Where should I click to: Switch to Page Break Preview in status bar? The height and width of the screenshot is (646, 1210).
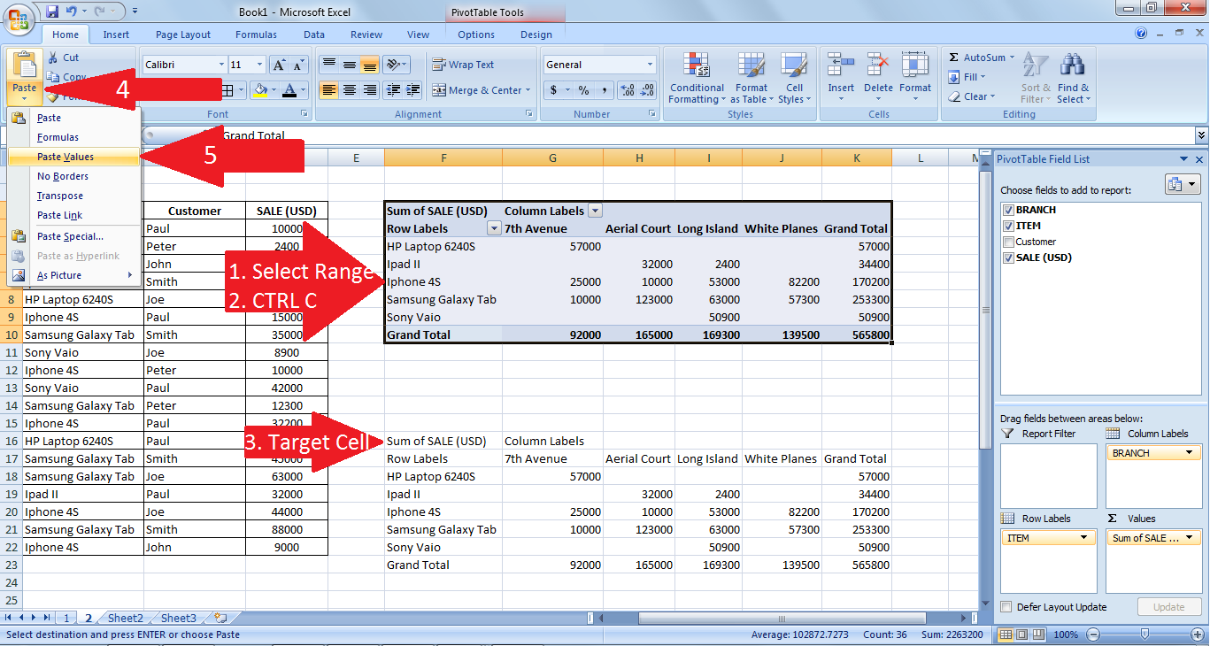point(1037,634)
